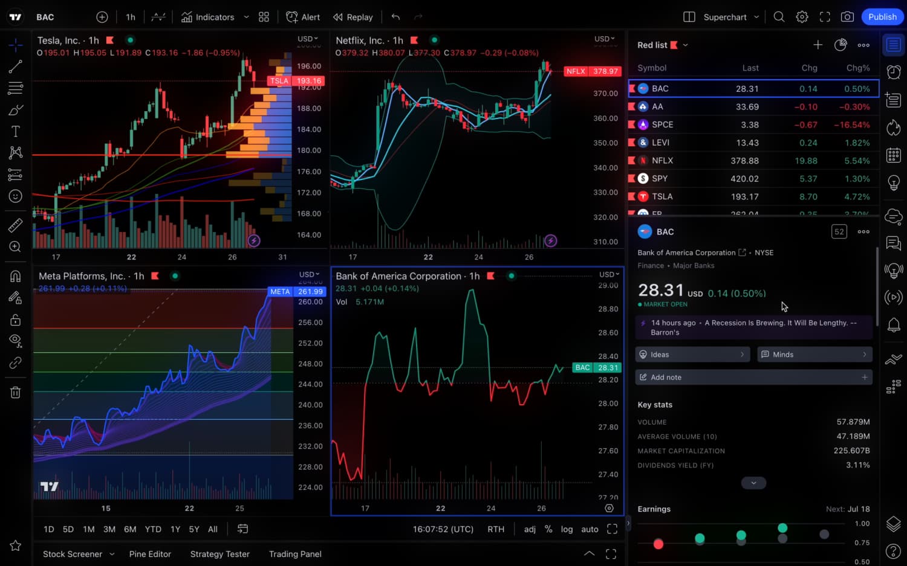Screen dimensions: 907x566
Task: Expand the Red list watchlist dropdown
Action: (684, 44)
